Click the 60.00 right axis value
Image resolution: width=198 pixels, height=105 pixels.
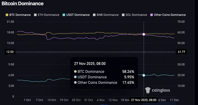181,32
